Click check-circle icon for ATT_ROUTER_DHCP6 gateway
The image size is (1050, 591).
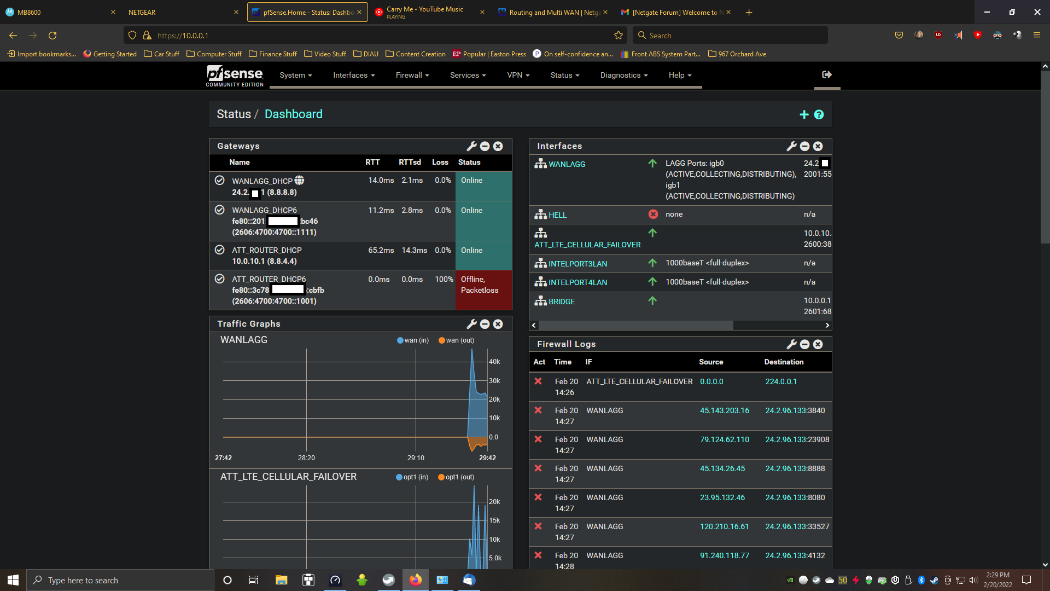coord(220,279)
